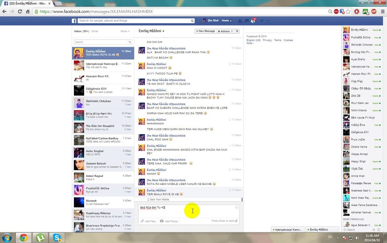Open the messages icon in top bar
Image resolution: width=387 pixels, height=243 pixels.
(247, 21)
